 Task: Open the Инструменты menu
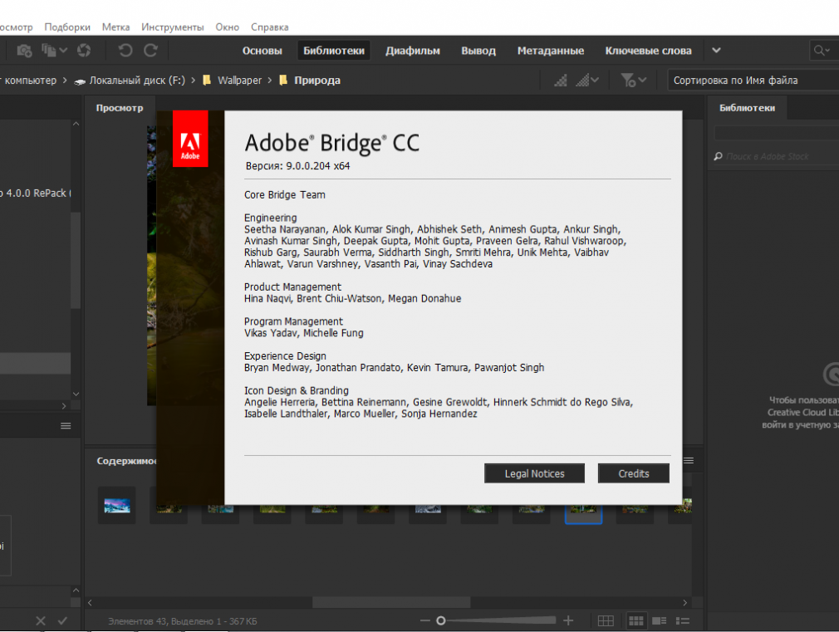pos(172,27)
